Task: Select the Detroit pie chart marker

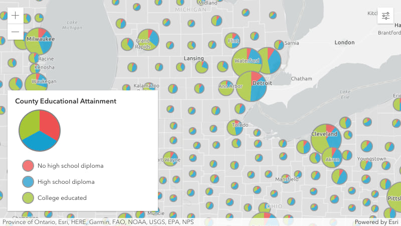Action: click(x=251, y=86)
